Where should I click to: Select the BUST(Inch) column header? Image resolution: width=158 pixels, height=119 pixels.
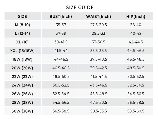point(61,16)
